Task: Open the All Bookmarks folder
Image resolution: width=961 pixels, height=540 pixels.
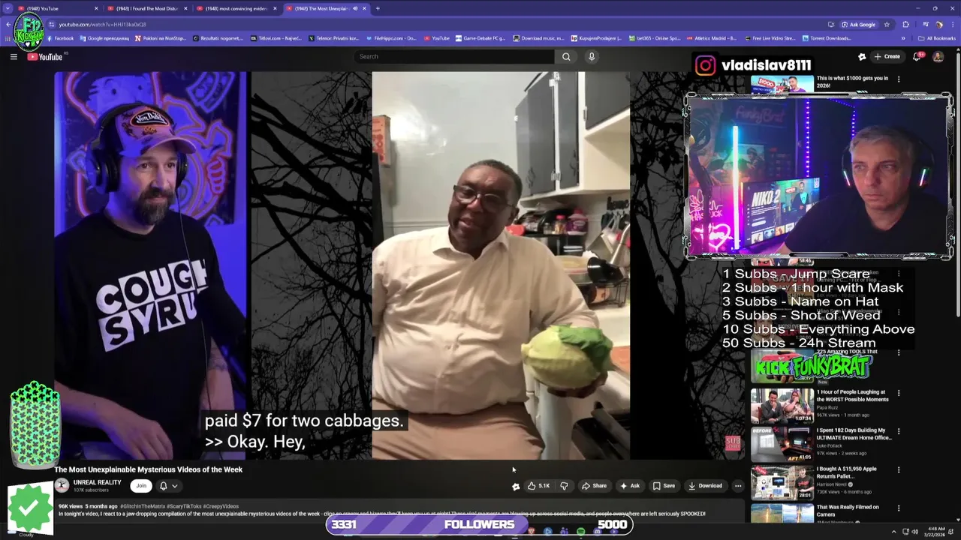Action: [936, 38]
